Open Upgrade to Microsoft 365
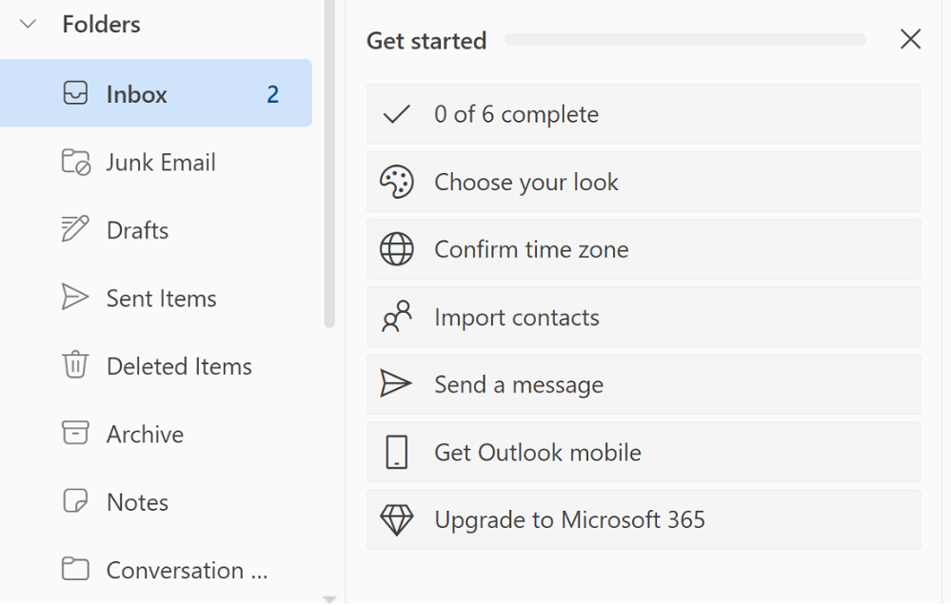951x605 pixels. point(644,519)
